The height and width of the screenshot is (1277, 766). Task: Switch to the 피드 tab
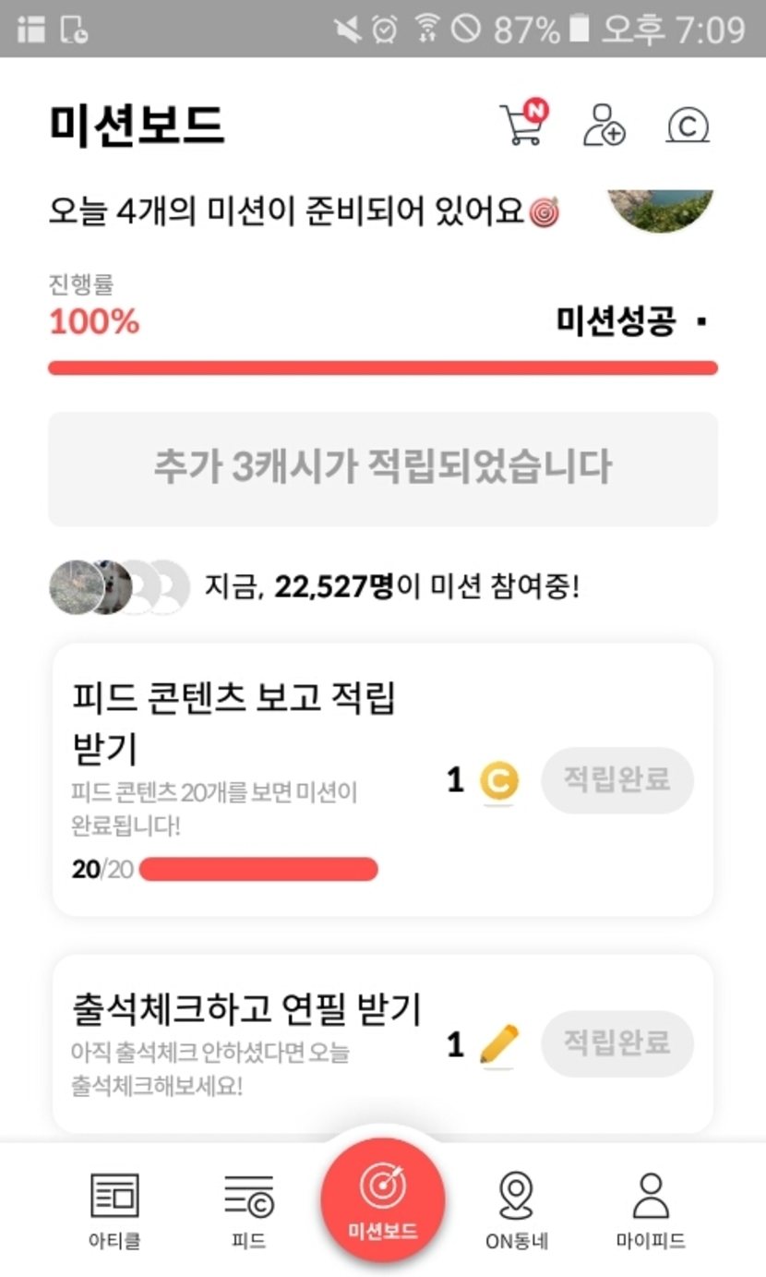pyautogui.click(x=248, y=1209)
